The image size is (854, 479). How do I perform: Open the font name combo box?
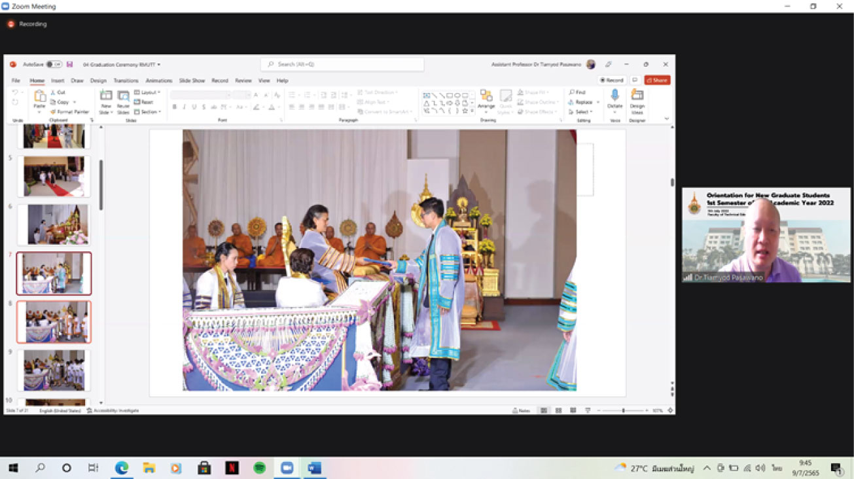200,95
